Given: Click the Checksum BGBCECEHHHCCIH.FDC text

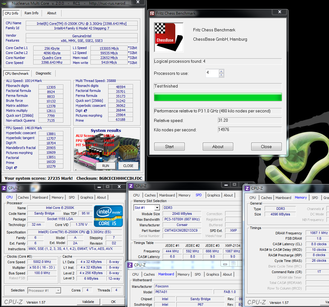Looking at the screenshot, I should coord(109,178).
